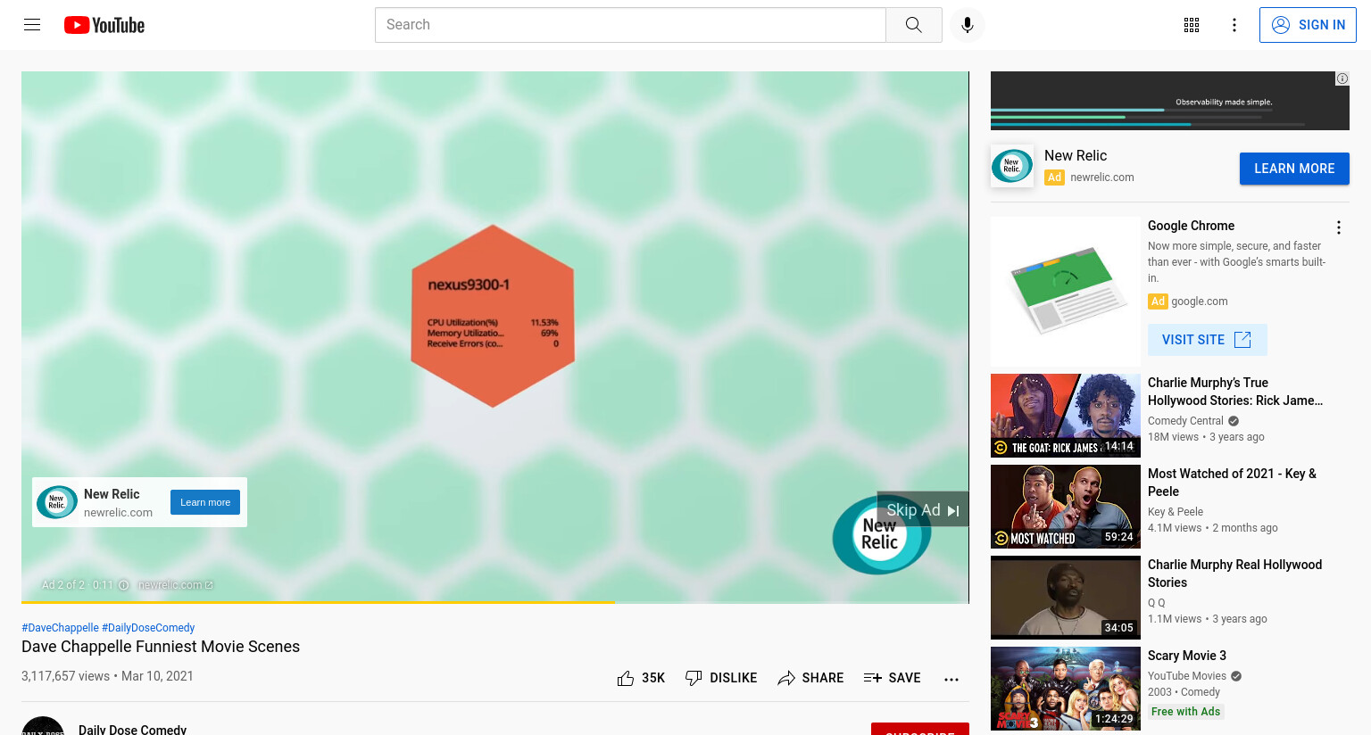Viewport: 1371px width, 735px height.
Task: Open the #DaveChappelle hashtag
Action: coord(60,628)
